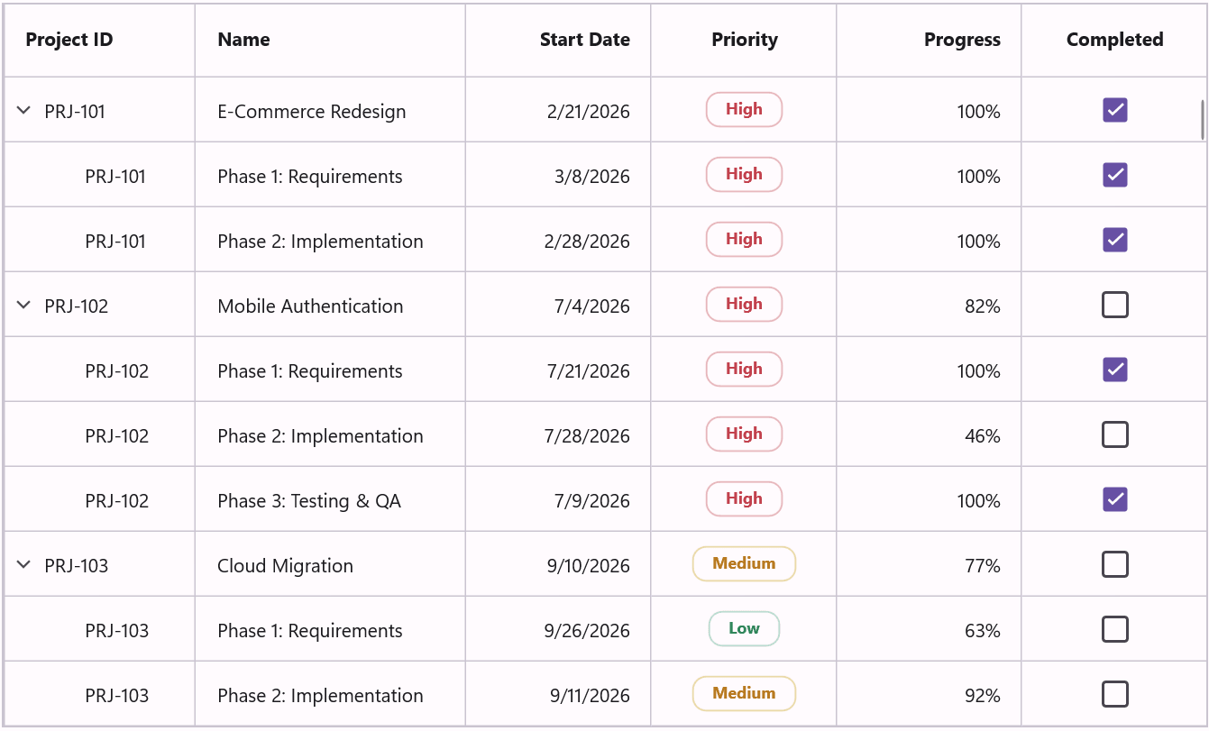Image resolution: width=1209 pixels, height=731 pixels.
Task: Toggle Completed for PRJ-102 Phase 2: Implementation
Action: click(1115, 434)
